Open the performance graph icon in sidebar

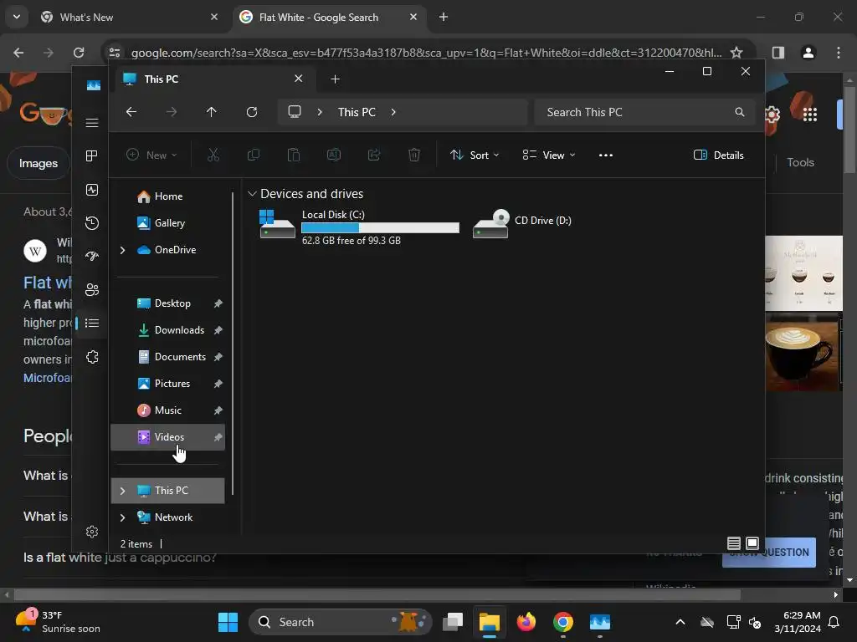[x=92, y=190]
